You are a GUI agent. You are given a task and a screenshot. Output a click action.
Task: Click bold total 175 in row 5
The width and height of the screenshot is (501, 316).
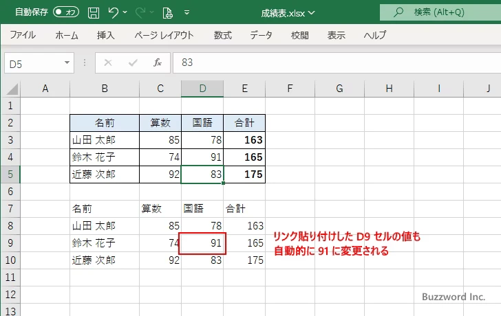[244, 174]
